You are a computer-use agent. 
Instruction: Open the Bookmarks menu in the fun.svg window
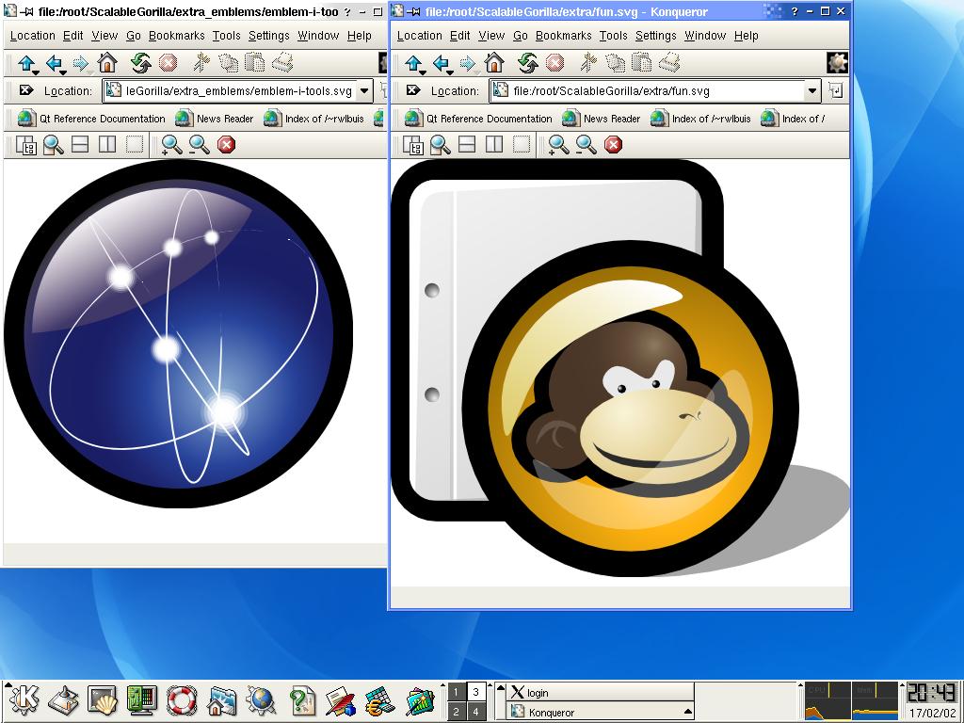pos(563,36)
